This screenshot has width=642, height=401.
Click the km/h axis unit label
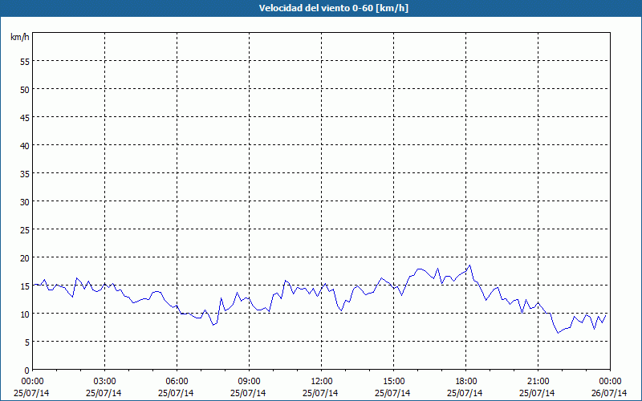[19, 37]
